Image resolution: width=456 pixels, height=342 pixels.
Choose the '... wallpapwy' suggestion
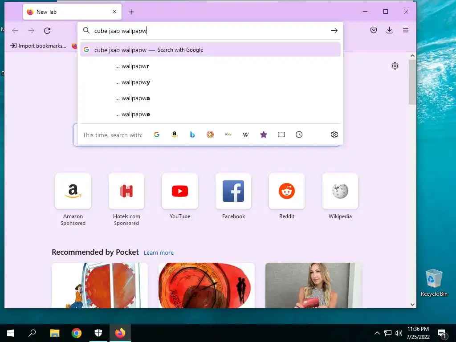[210, 82]
